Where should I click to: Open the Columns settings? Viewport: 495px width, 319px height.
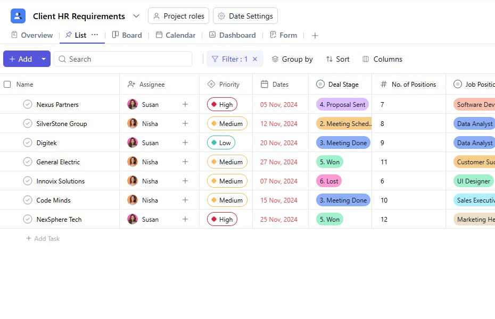pyautogui.click(x=382, y=59)
